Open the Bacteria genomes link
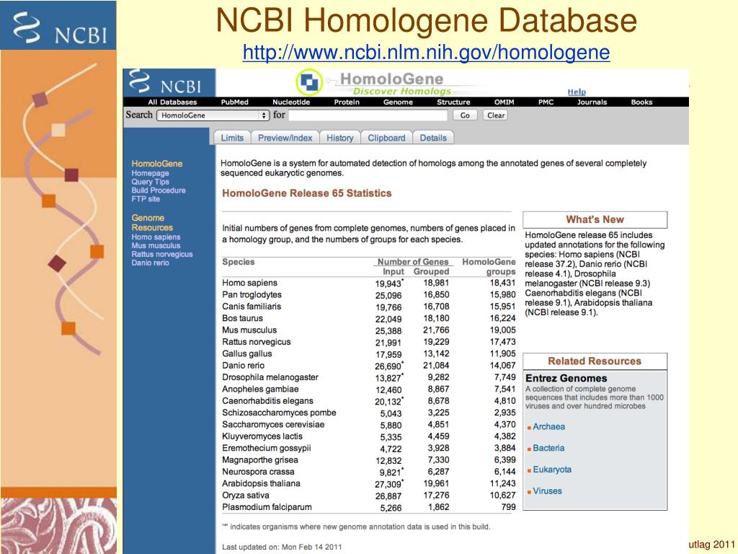Screen dimensions: 738x554 (548, 448)
